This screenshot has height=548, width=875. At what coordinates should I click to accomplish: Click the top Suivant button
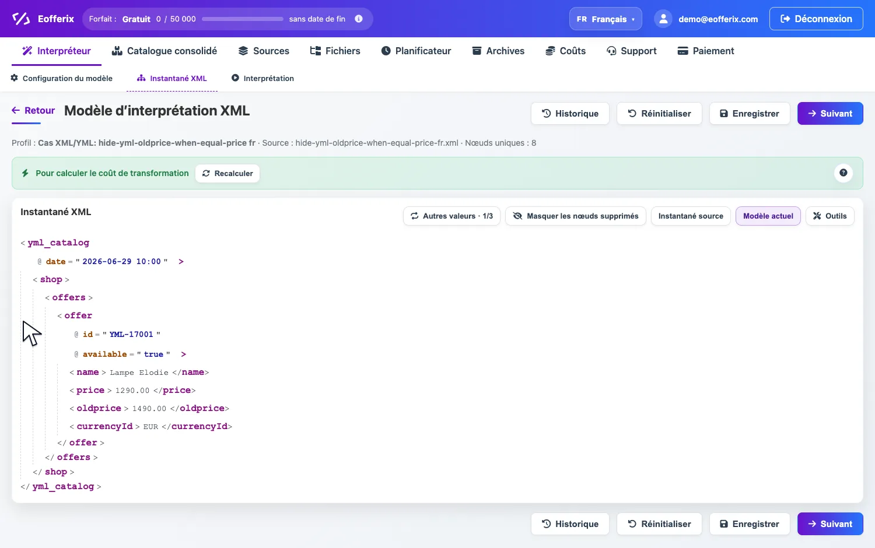click(x=830, y=114)
